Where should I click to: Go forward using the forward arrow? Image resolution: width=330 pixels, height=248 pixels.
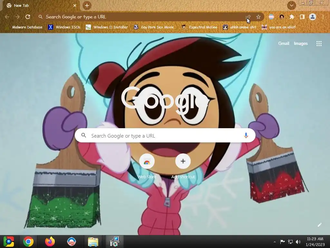pos(17,17)
